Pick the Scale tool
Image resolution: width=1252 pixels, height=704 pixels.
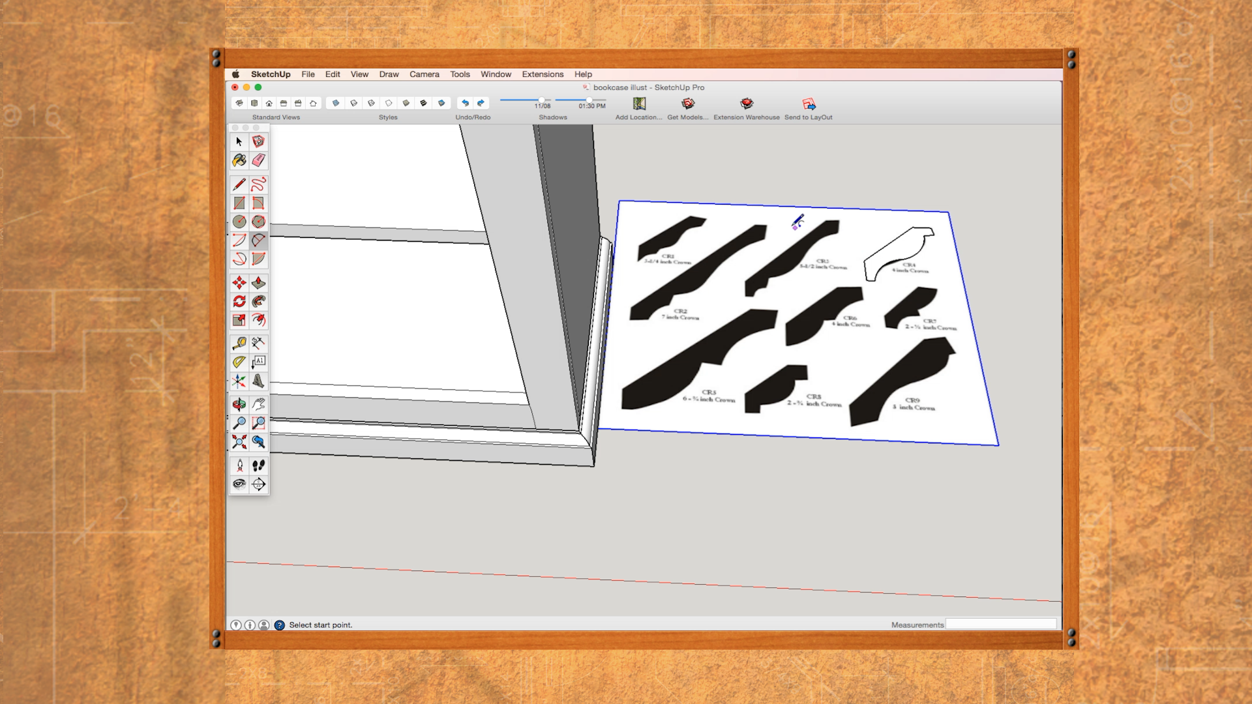[239, 320]
